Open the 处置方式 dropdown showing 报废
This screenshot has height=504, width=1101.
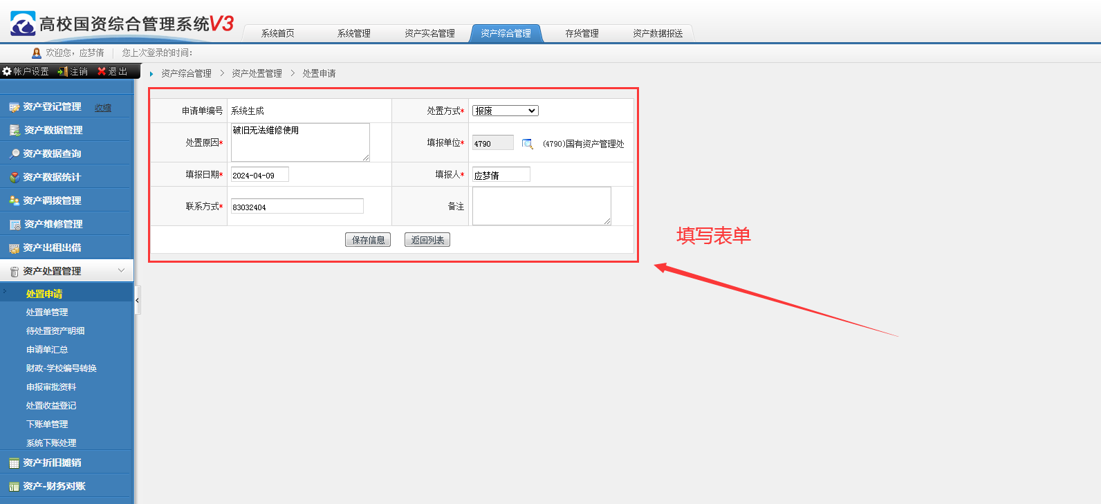(505, 111)
